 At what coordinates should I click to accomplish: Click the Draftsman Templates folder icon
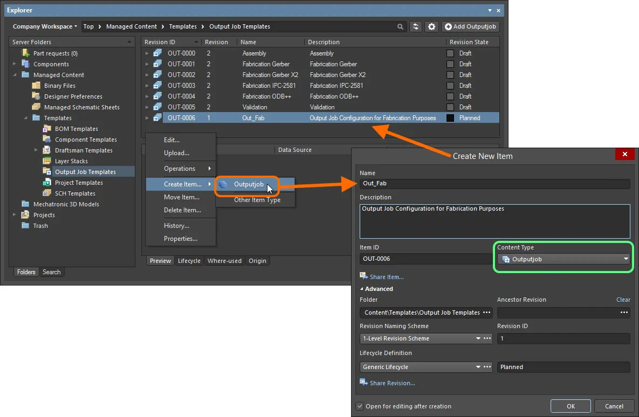tap(47, 150)
